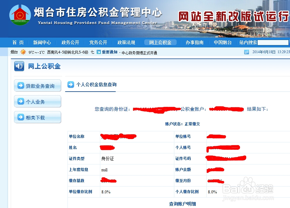Visit the 中国烟台 navigation link
This screenshot has height=208, width=290.
click(x=222, y=42)
